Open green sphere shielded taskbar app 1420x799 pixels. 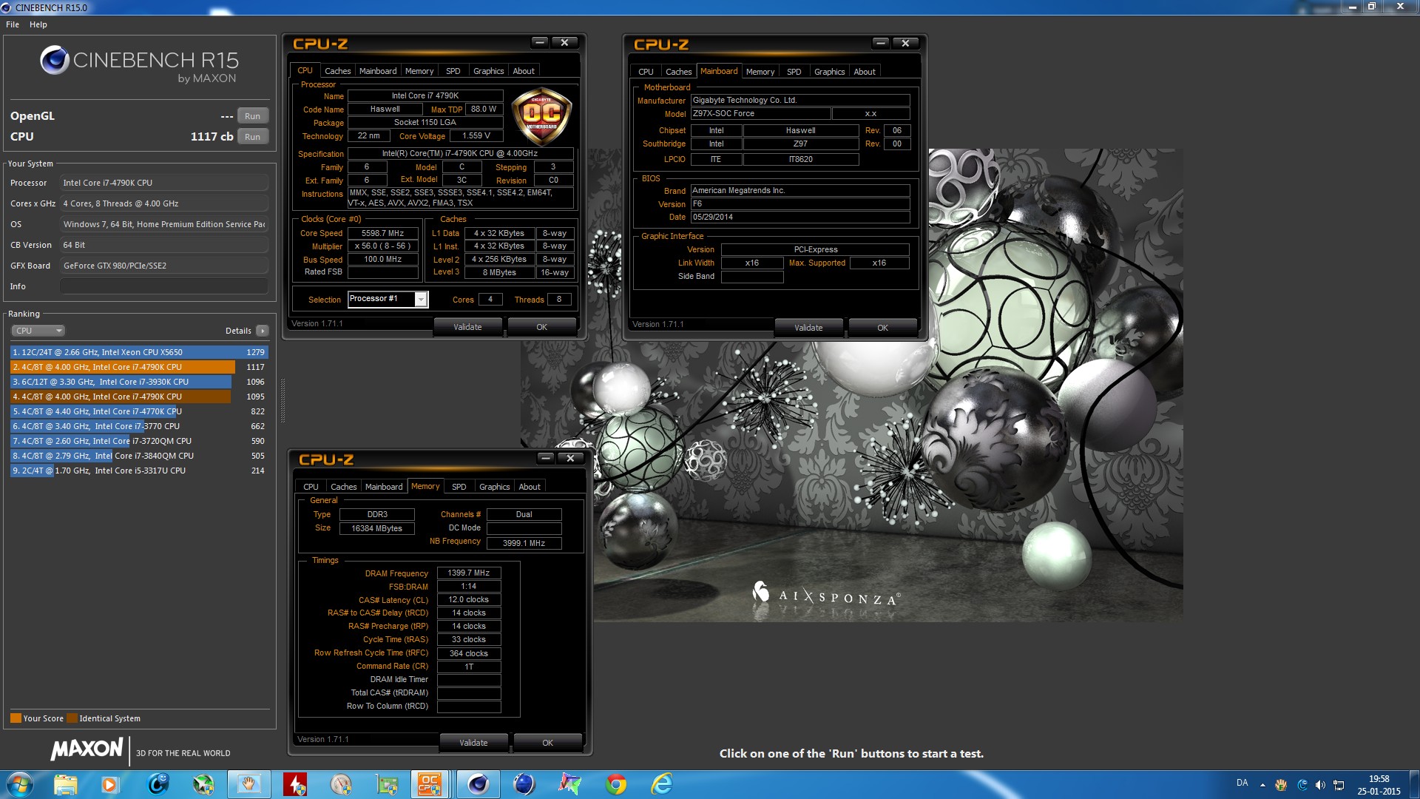tap(203, 784)
